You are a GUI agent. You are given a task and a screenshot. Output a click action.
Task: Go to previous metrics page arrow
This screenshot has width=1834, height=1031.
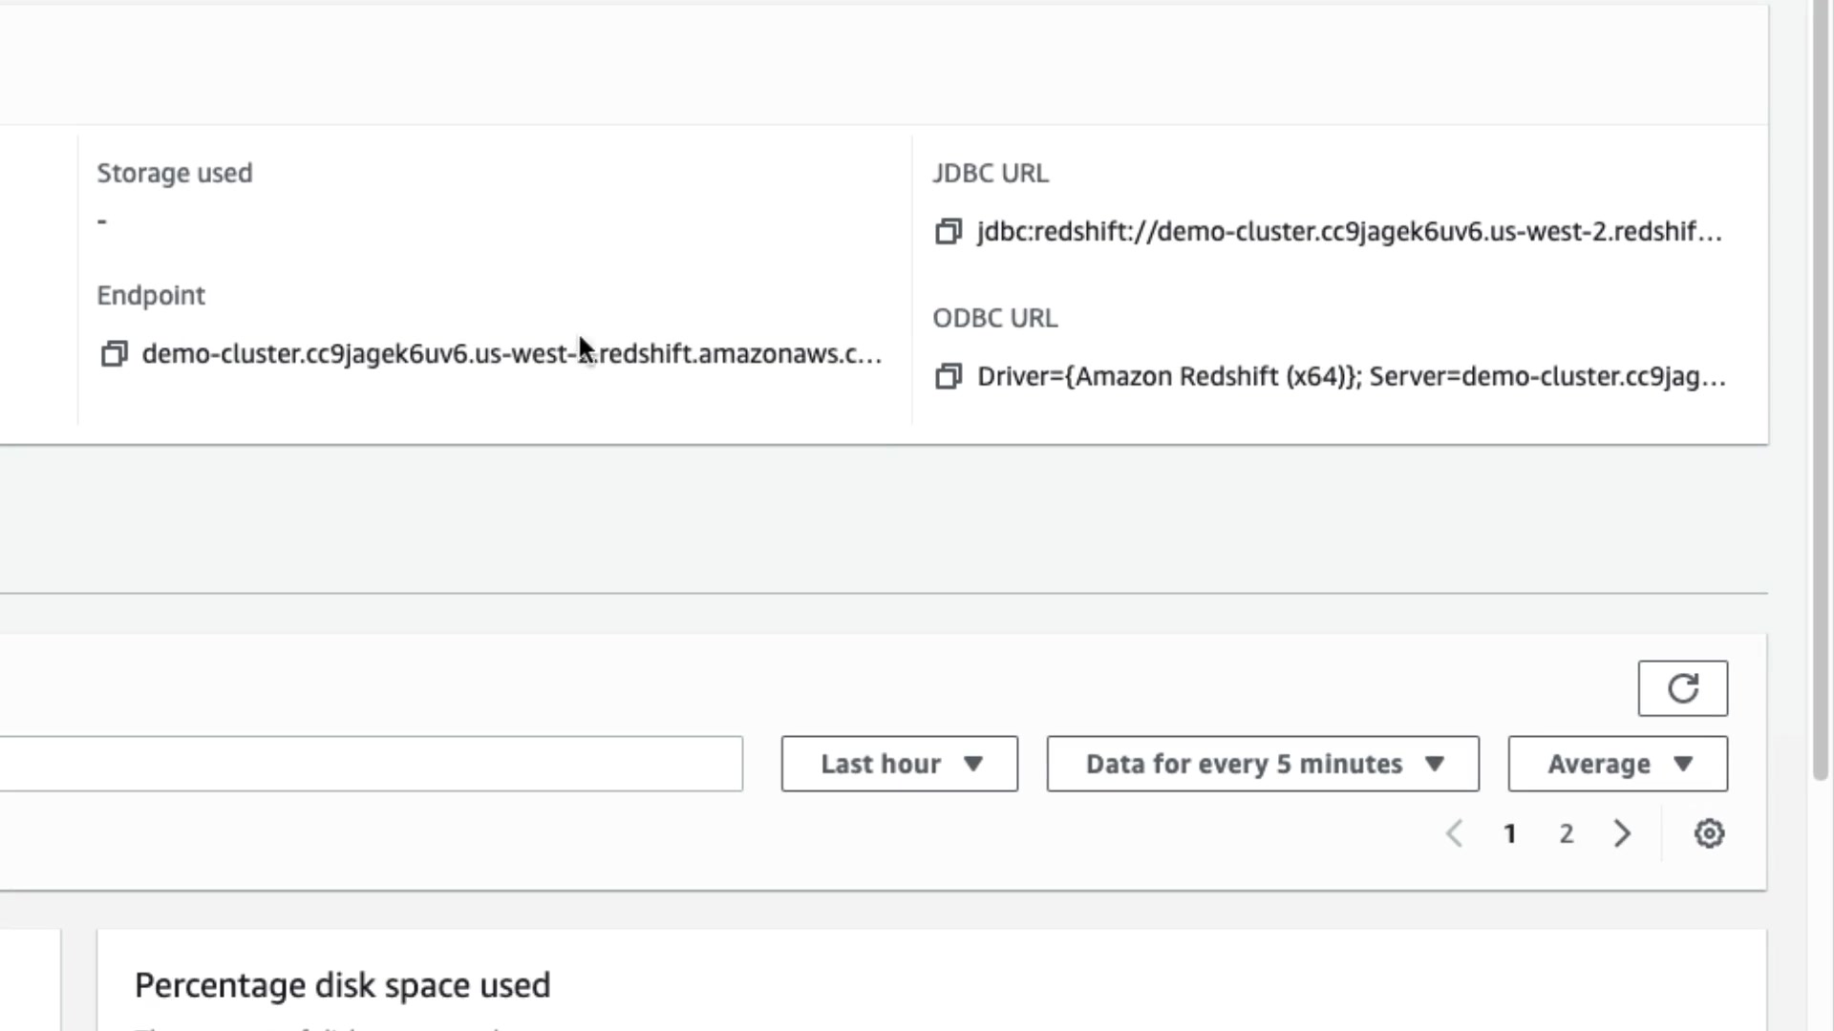[x=1454, y=833]
